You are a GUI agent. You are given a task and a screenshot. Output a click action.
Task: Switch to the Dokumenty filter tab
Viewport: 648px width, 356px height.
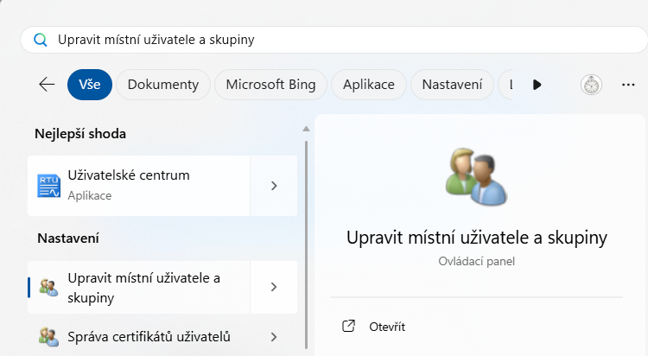(x=163, y=85)
